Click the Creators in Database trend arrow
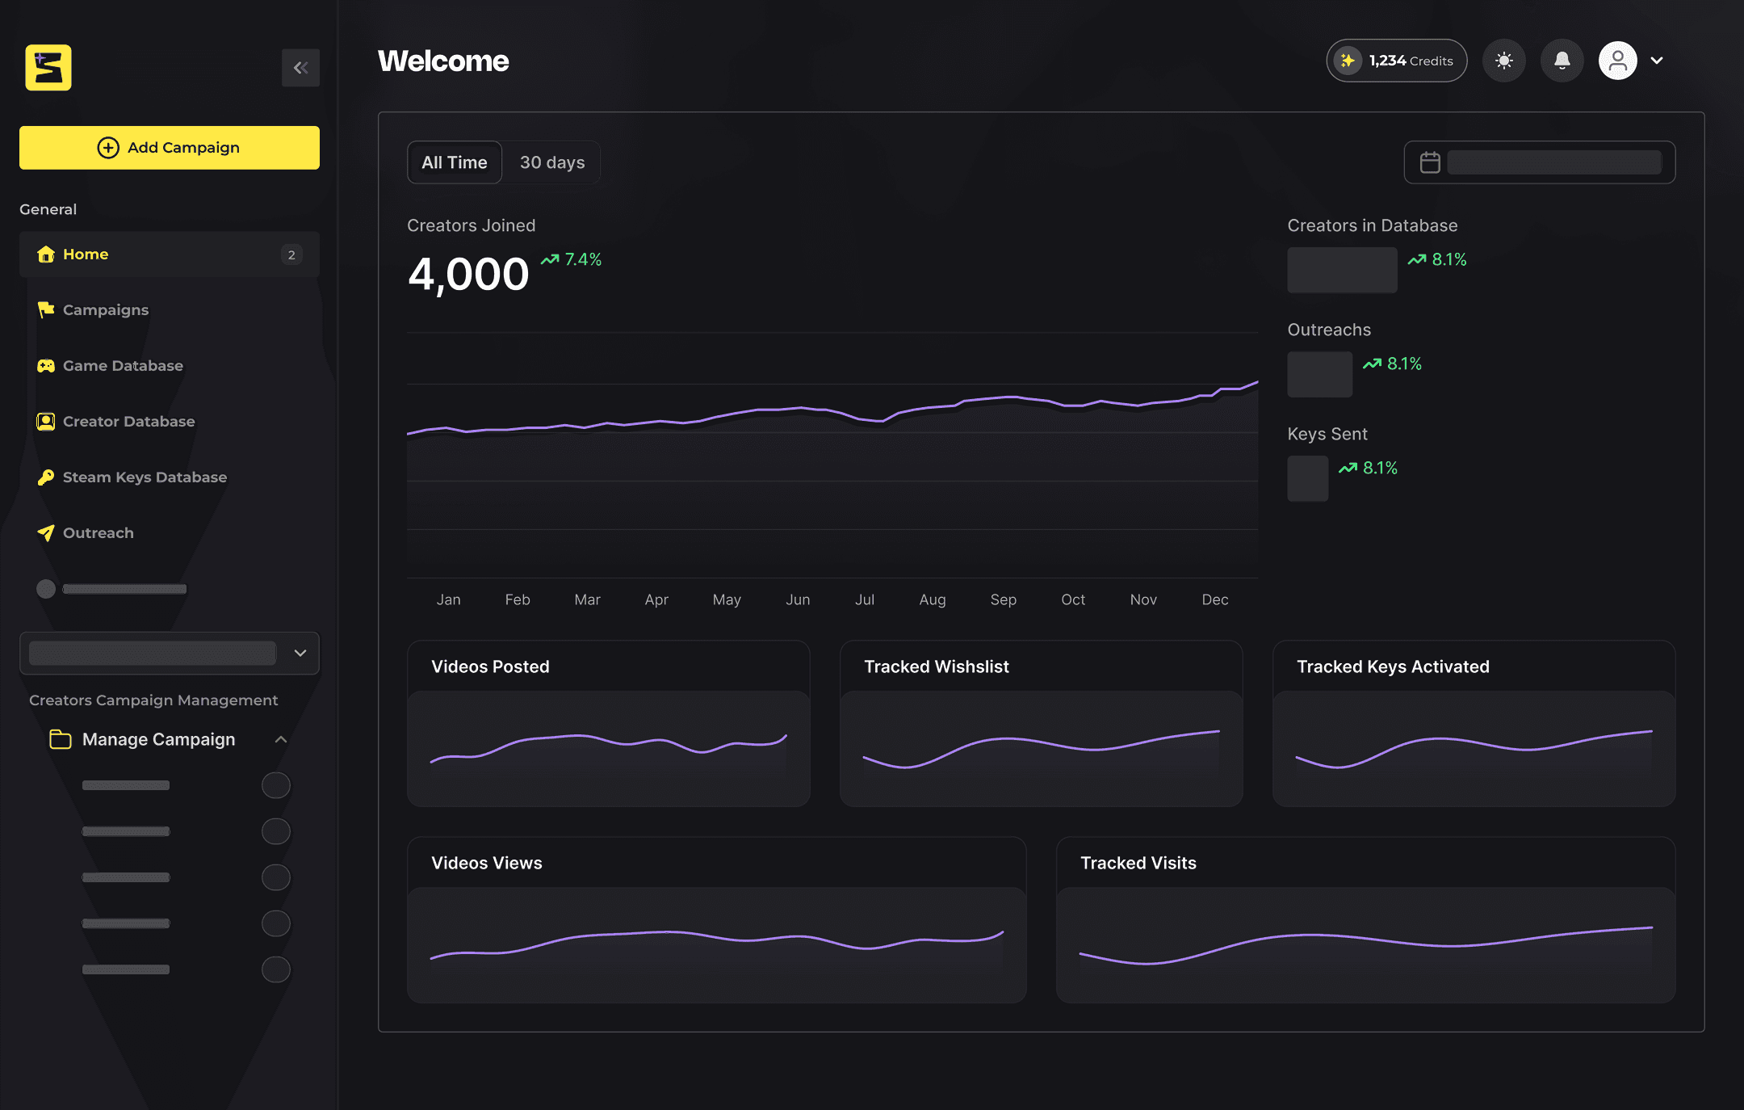The height and width of the screenshot is (1110, 1744). pyautogui.click(x=1417, y=259)
